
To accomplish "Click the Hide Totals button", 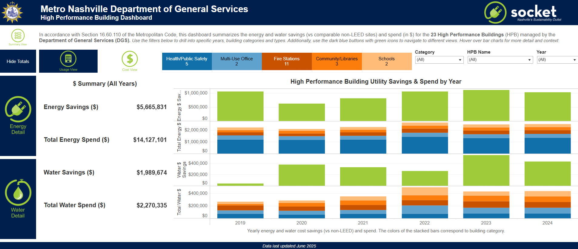I will pyautogui.click(x=18, y=61).
